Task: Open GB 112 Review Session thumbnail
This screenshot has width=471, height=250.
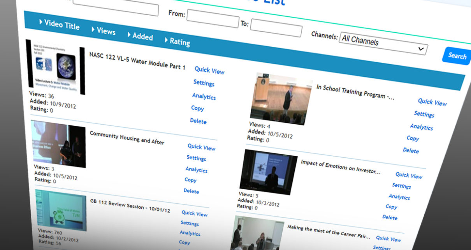Action: point(62,211)
